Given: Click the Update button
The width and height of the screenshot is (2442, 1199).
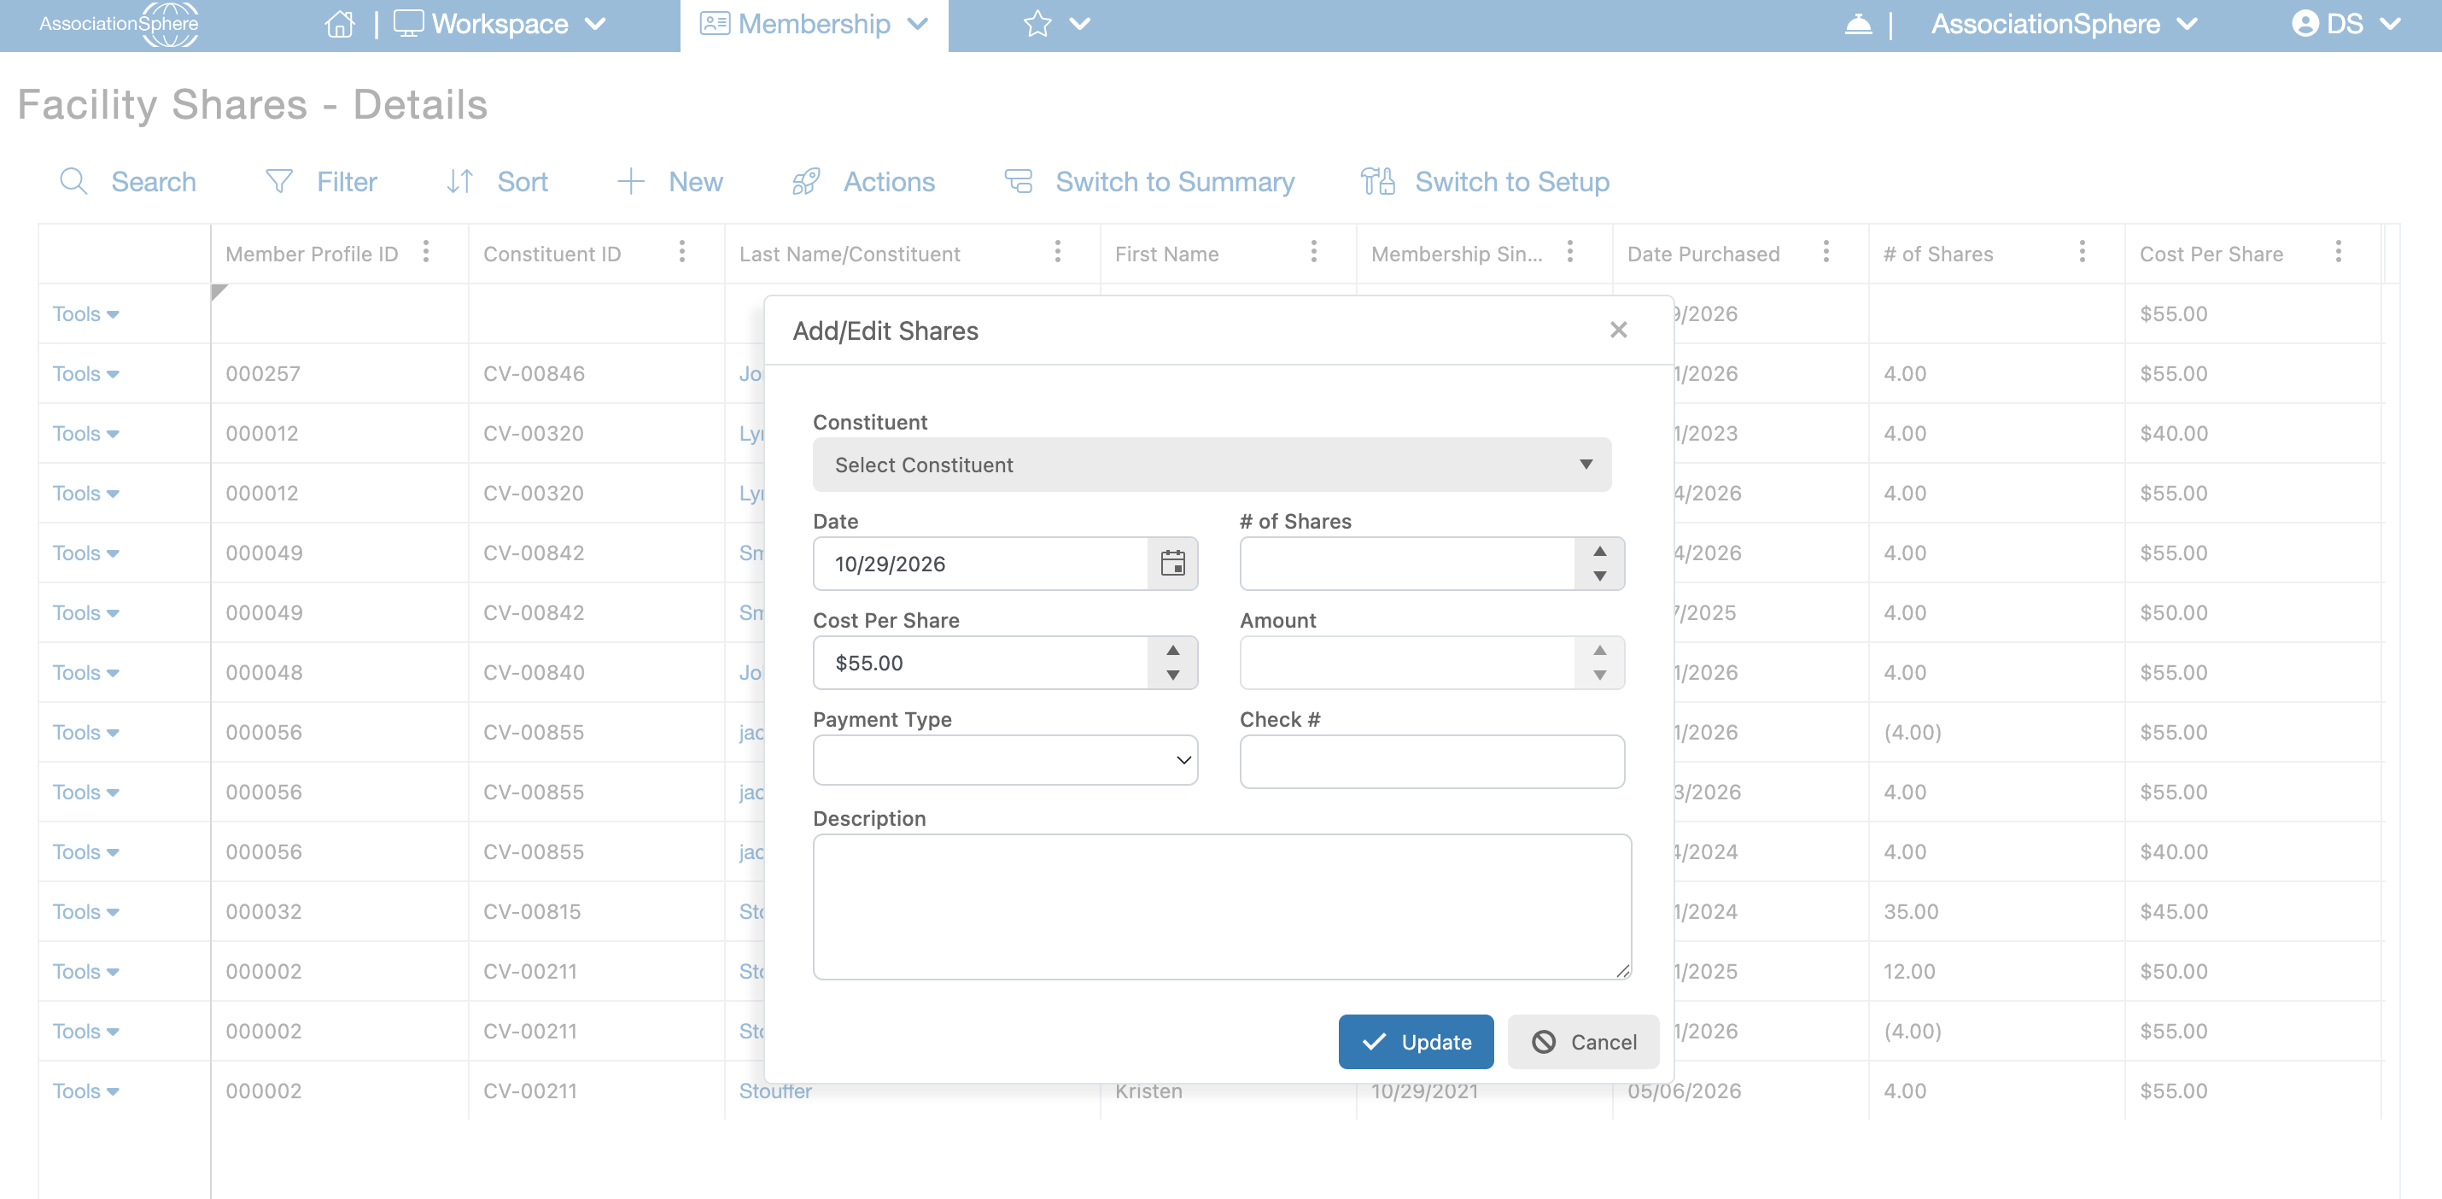Looking at the screenshot, I should 1416,1042.
